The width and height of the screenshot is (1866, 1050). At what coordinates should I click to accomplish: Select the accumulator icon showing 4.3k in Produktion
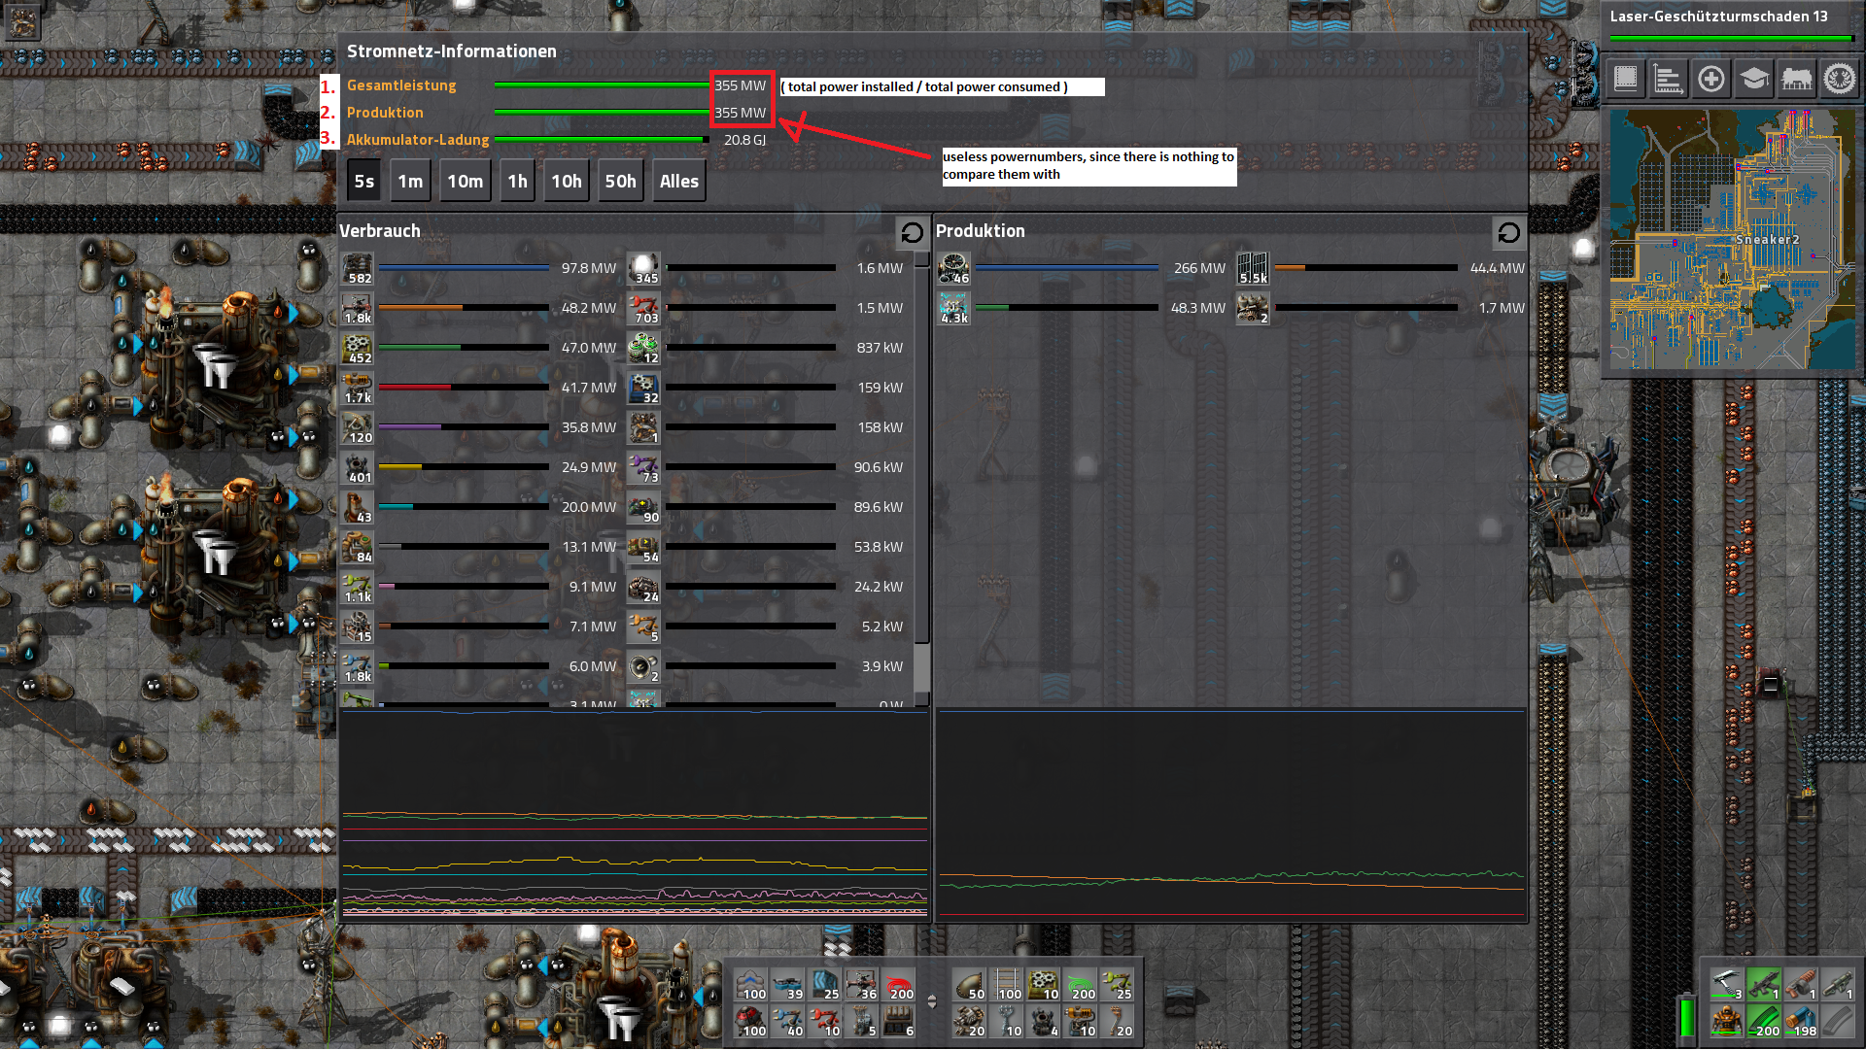click(953, 308)
